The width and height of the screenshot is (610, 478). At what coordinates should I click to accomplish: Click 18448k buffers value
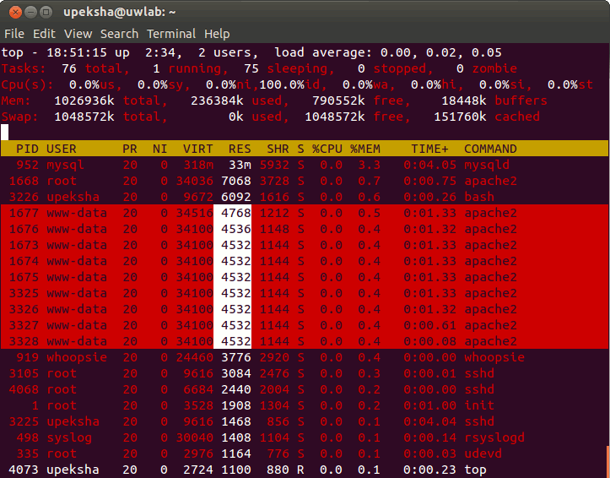coord(464,100)
